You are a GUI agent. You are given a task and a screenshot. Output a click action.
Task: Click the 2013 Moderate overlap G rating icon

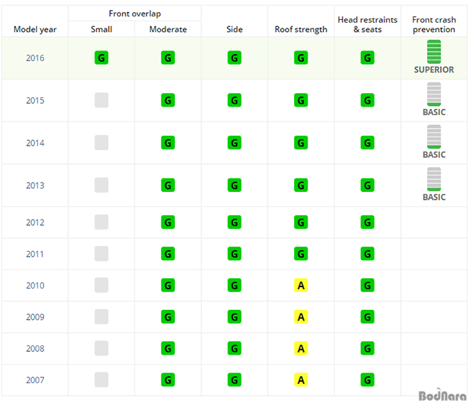pyautogui.click(x=168, y=186)
